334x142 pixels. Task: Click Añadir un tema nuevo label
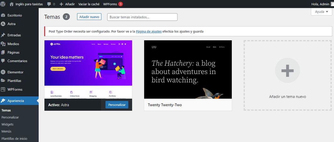[x=288, y=97]
